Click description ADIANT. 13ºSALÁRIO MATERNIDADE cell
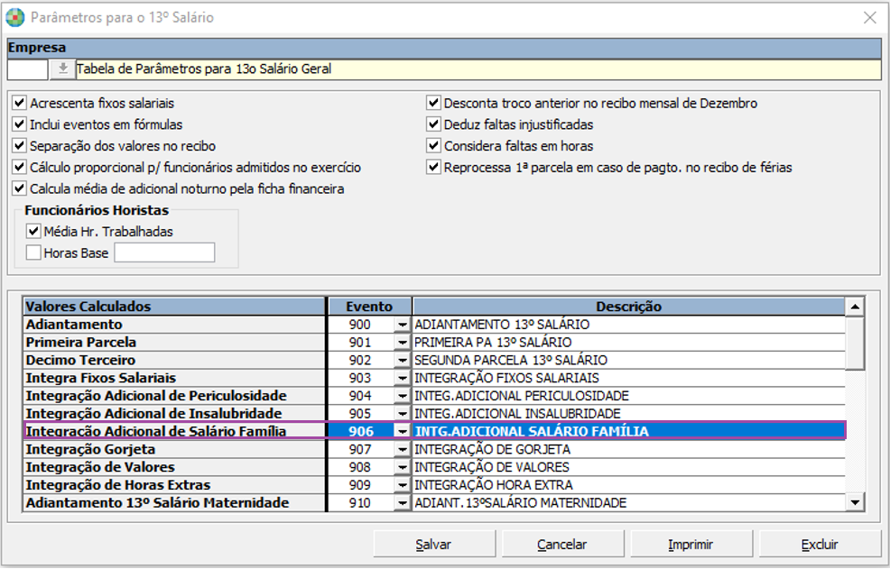 pyautogui.click(x=629, y=503)
